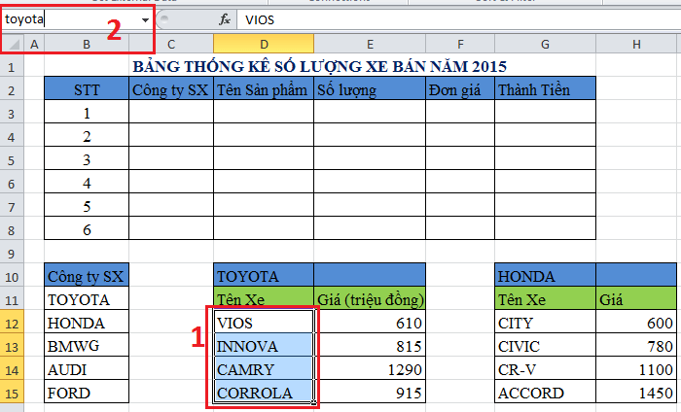
Task: Select column E header
Action: point(370,44)
